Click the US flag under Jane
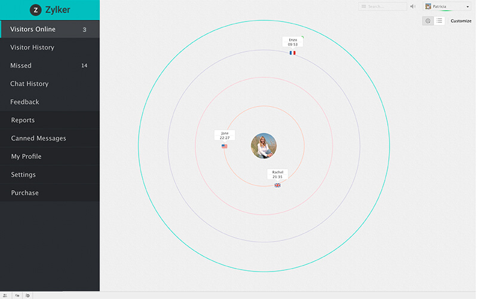The height and width of the screenshot is (299, 478). click(x=225, y=146)
